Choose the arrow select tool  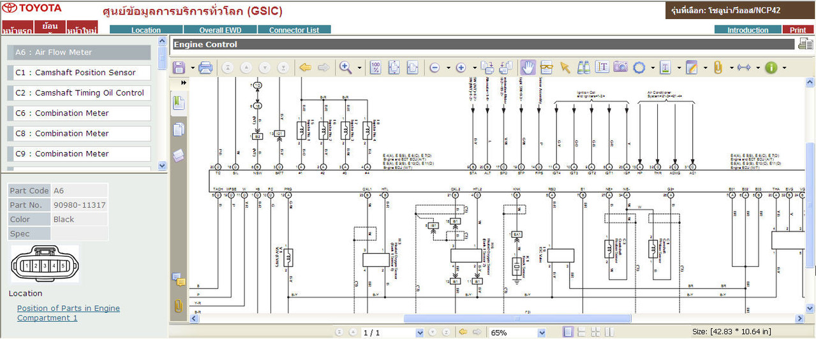tap(565, 68)
